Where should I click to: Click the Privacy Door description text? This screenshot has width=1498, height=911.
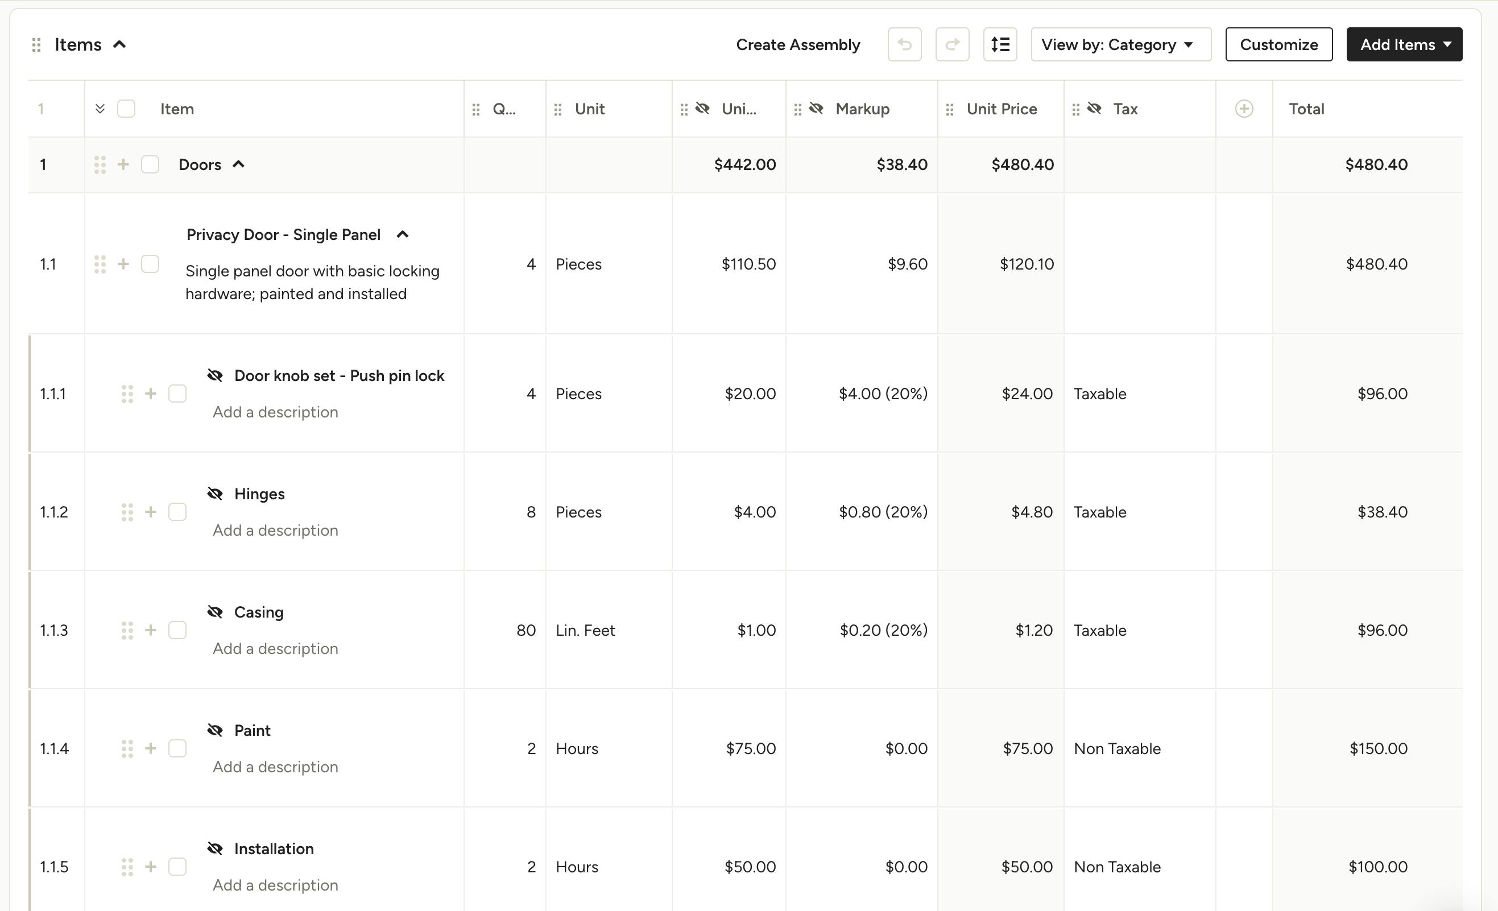tap(312, 283)
